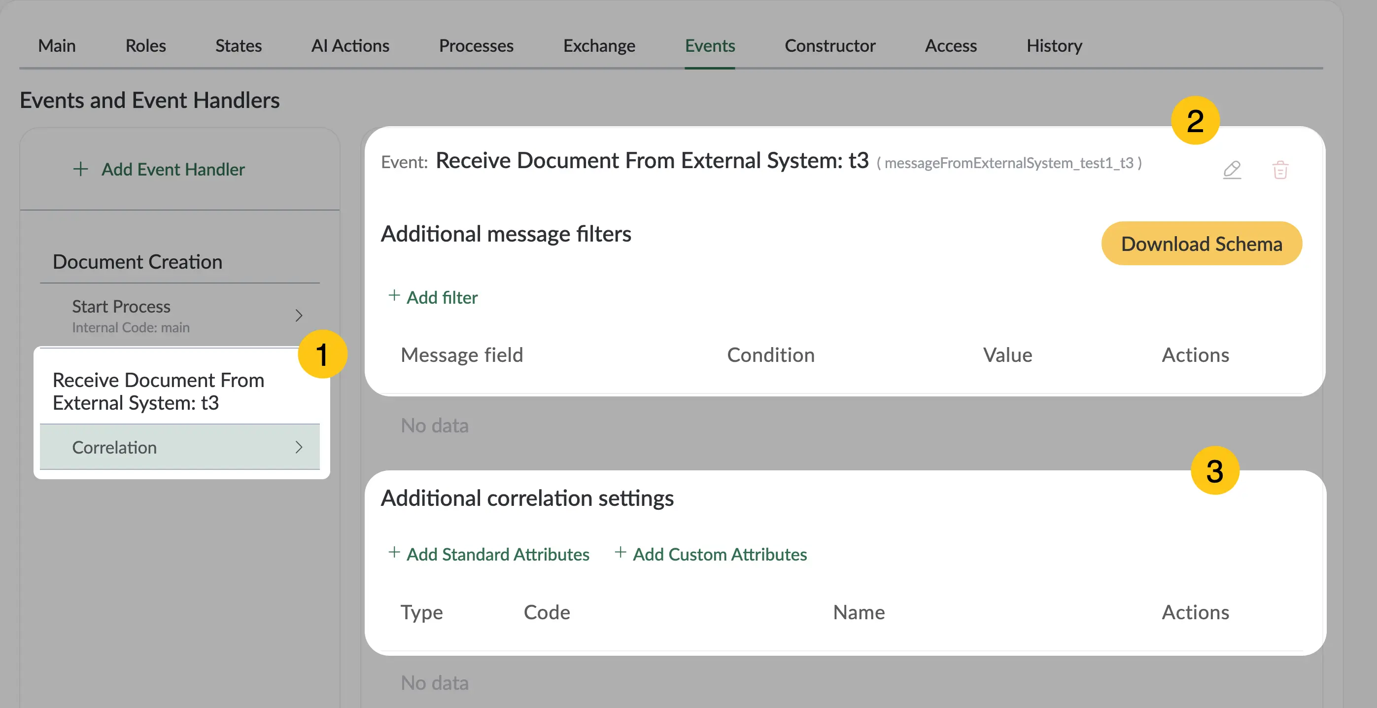Click the Download Schema button
The width and height of the screenshot is (1377, 708).
[1201, 244]
